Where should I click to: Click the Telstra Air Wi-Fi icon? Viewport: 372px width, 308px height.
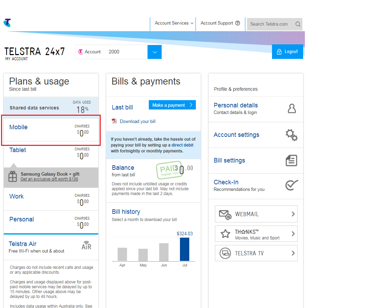[86, 246]
